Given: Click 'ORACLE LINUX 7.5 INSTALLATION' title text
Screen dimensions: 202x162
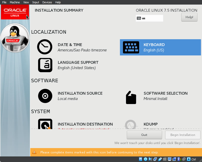Looking at the screenshot, I should pyautogui.click(x=166, y=10).
